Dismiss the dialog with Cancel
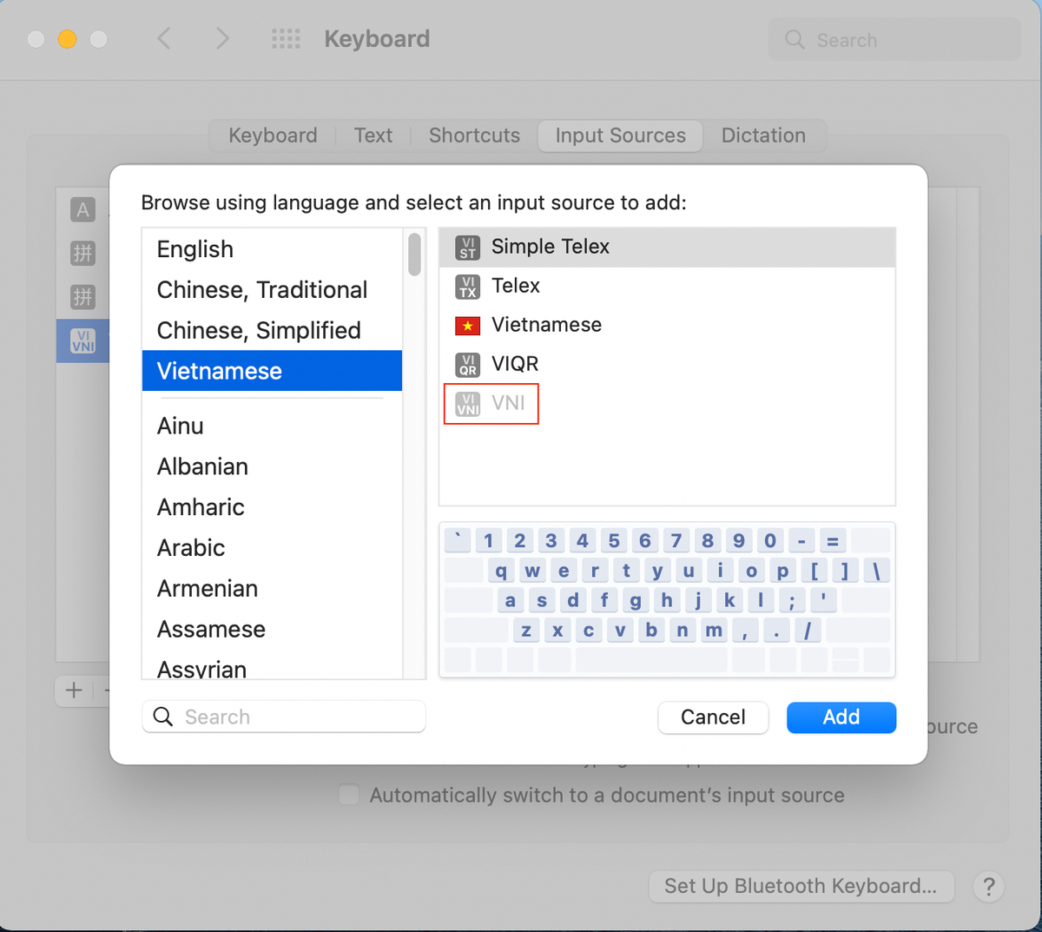The height and width of the screenshot is (932, 1042). click(x=713, y=717)
